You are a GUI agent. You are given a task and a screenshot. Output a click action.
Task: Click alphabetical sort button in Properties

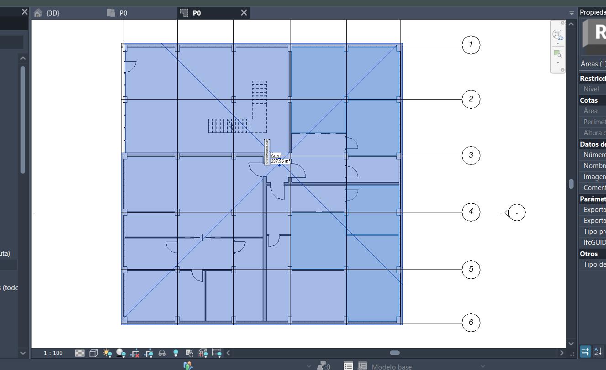click(597, 351)
